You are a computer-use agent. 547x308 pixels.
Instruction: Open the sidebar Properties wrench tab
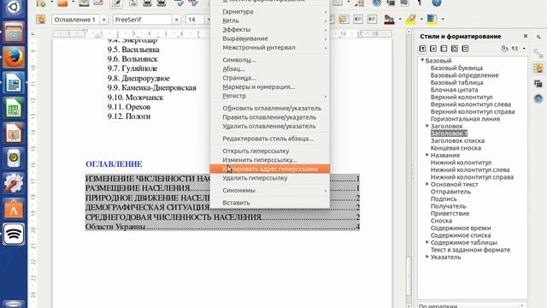point(538,53)
